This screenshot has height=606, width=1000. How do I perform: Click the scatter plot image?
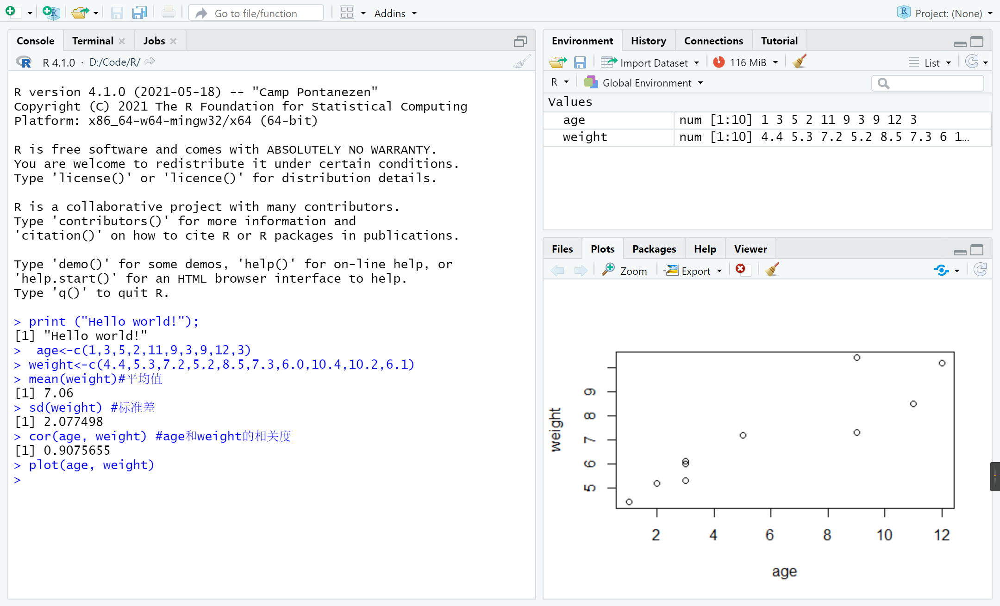767,439
